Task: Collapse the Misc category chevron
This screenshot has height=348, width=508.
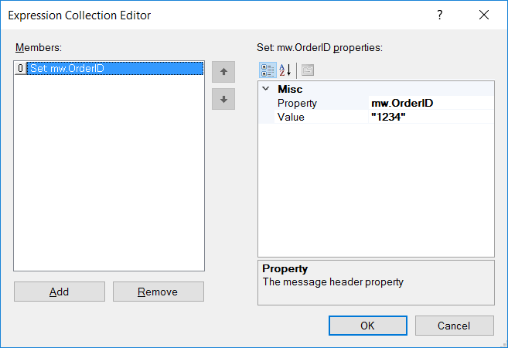Action: coord(266,88)
